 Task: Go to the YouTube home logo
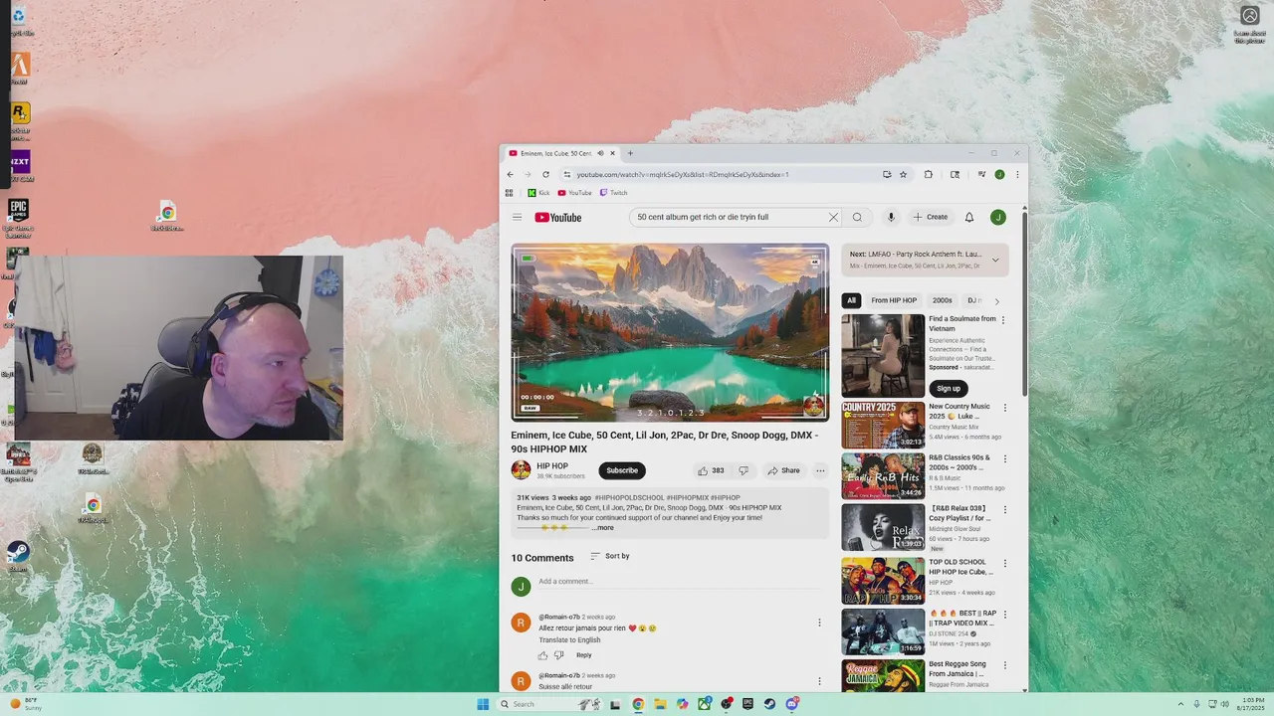(558, 217)
